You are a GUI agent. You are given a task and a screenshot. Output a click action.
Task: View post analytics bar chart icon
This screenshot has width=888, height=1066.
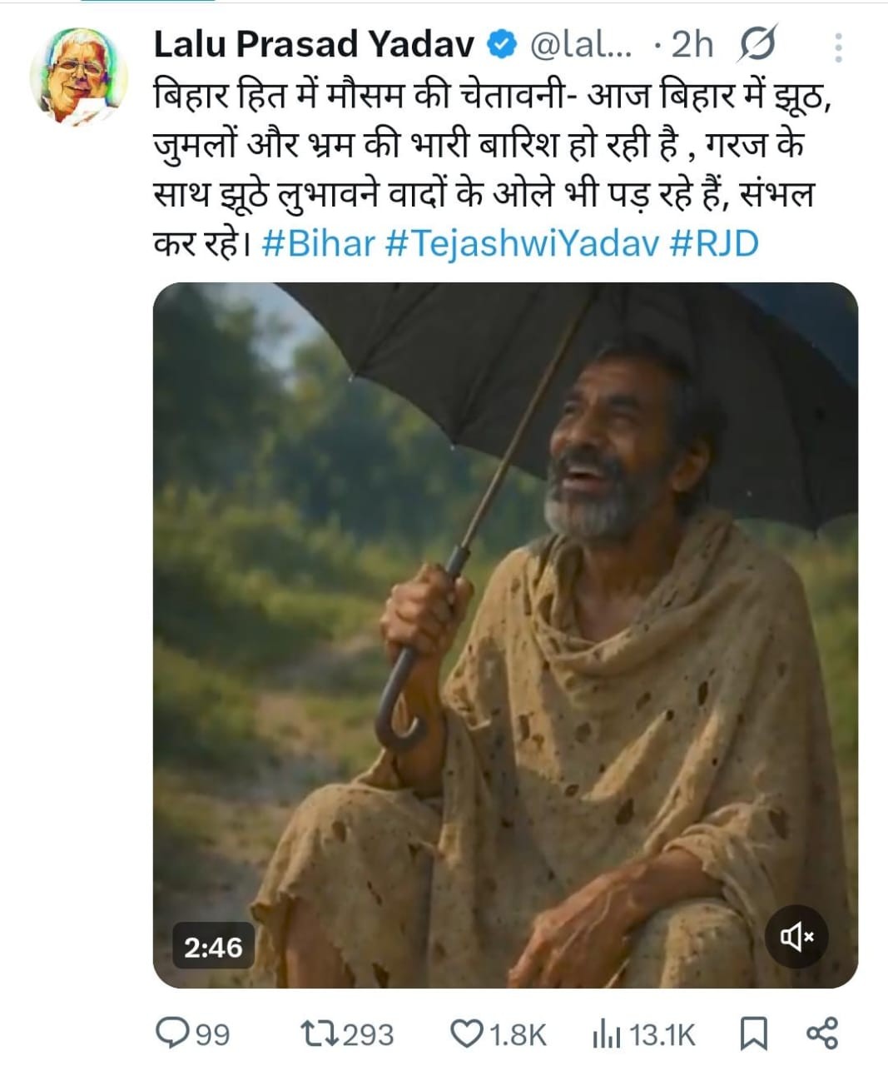[x=606, y=1034]
